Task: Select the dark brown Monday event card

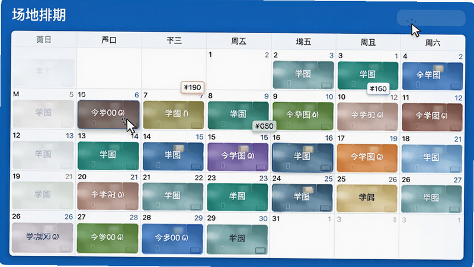Action: tap(108, 115)
